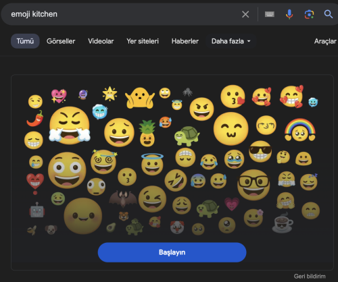Screen dimensions: 338x282
Task: Open the Videolar tab
Action: pos(101,41)
